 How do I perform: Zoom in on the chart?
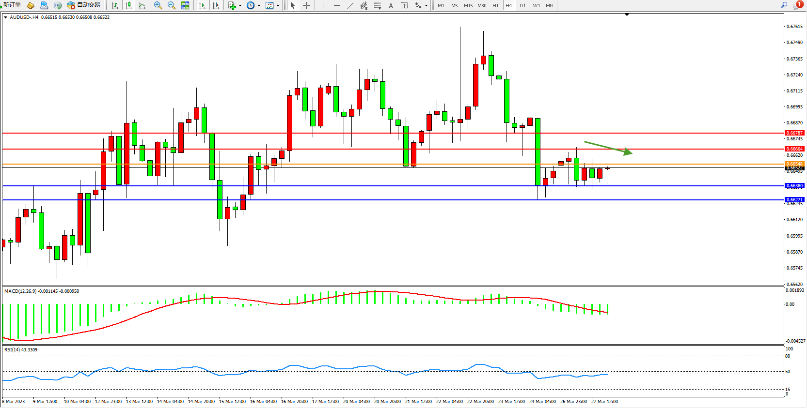pyautogui.click(x=158, y=6)
